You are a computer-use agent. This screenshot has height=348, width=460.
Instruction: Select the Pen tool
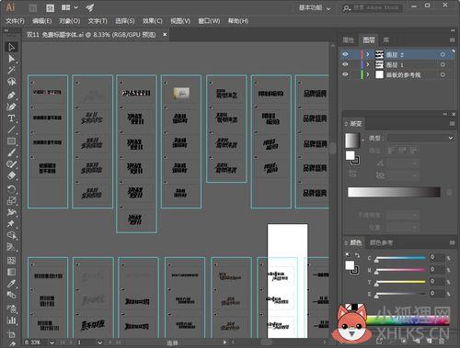11,95
